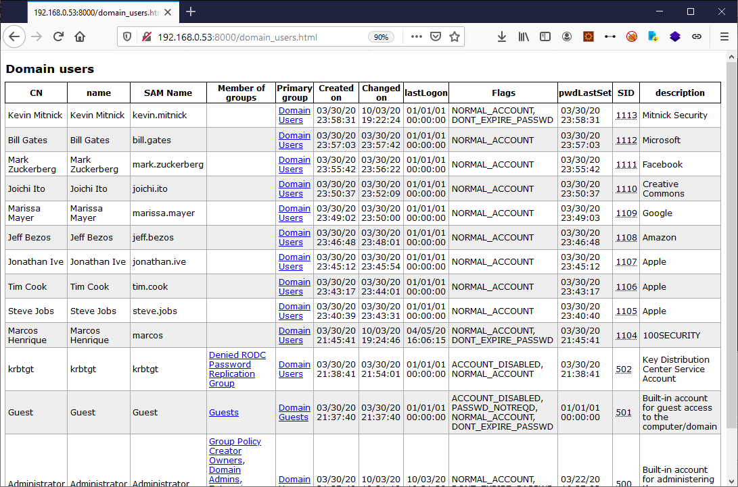Reset the 90% zoom level badge
Viewport: 738px width, 487px height.
click(381, 37)
